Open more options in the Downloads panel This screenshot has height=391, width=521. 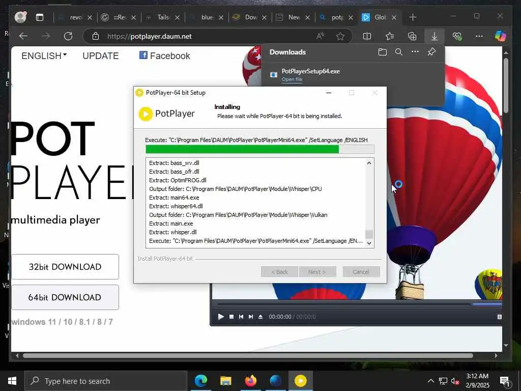415,52
